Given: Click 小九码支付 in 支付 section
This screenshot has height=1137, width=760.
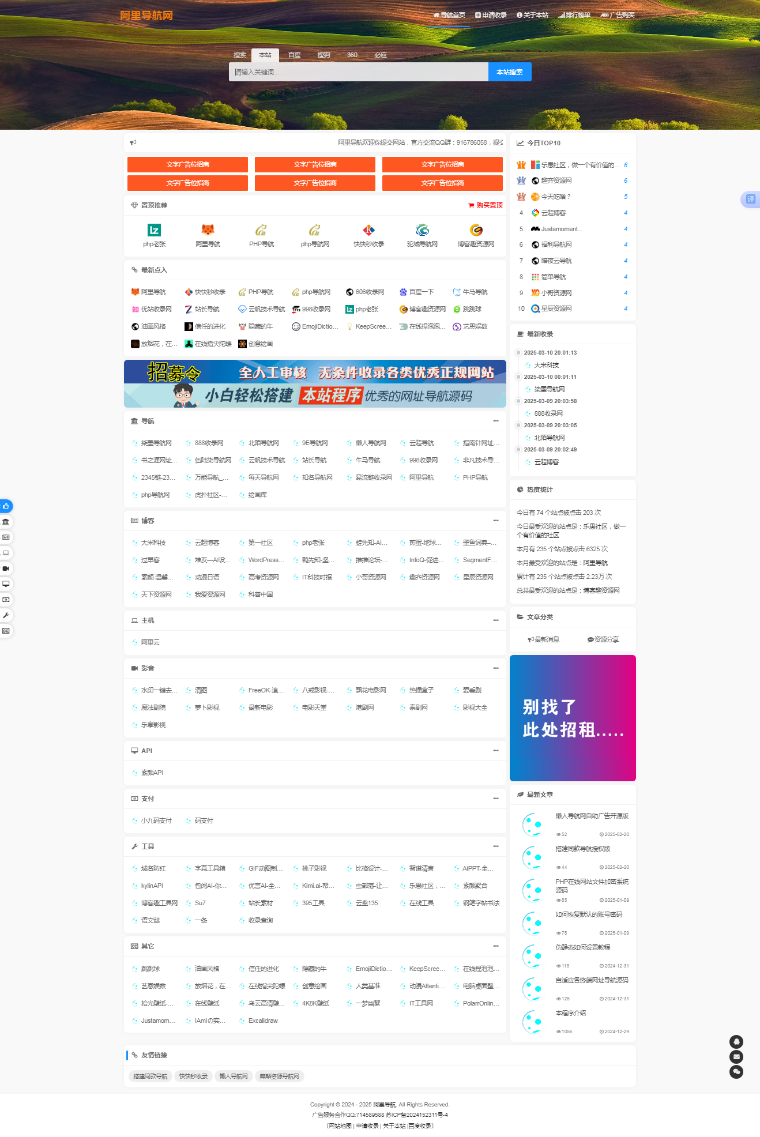Looking at the screenshot, I should tap(156, 820).
